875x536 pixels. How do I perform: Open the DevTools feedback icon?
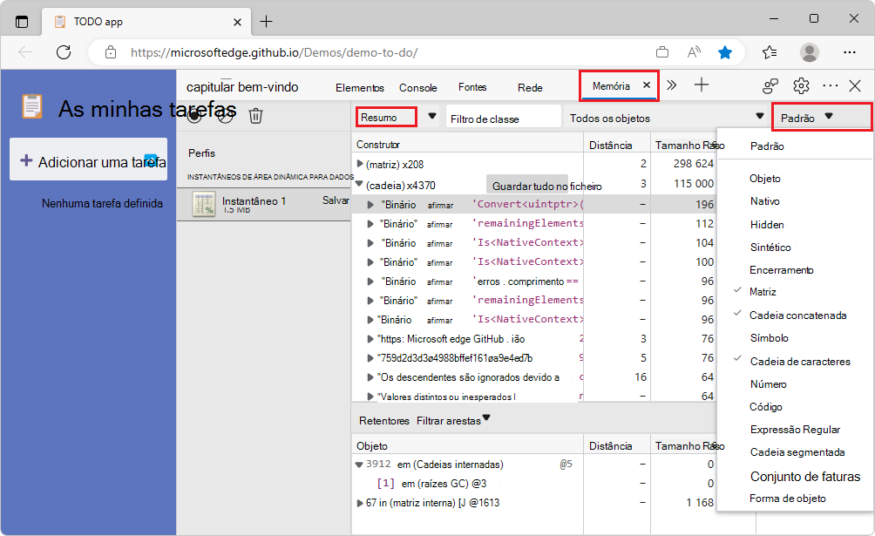[x=770, y=86]
